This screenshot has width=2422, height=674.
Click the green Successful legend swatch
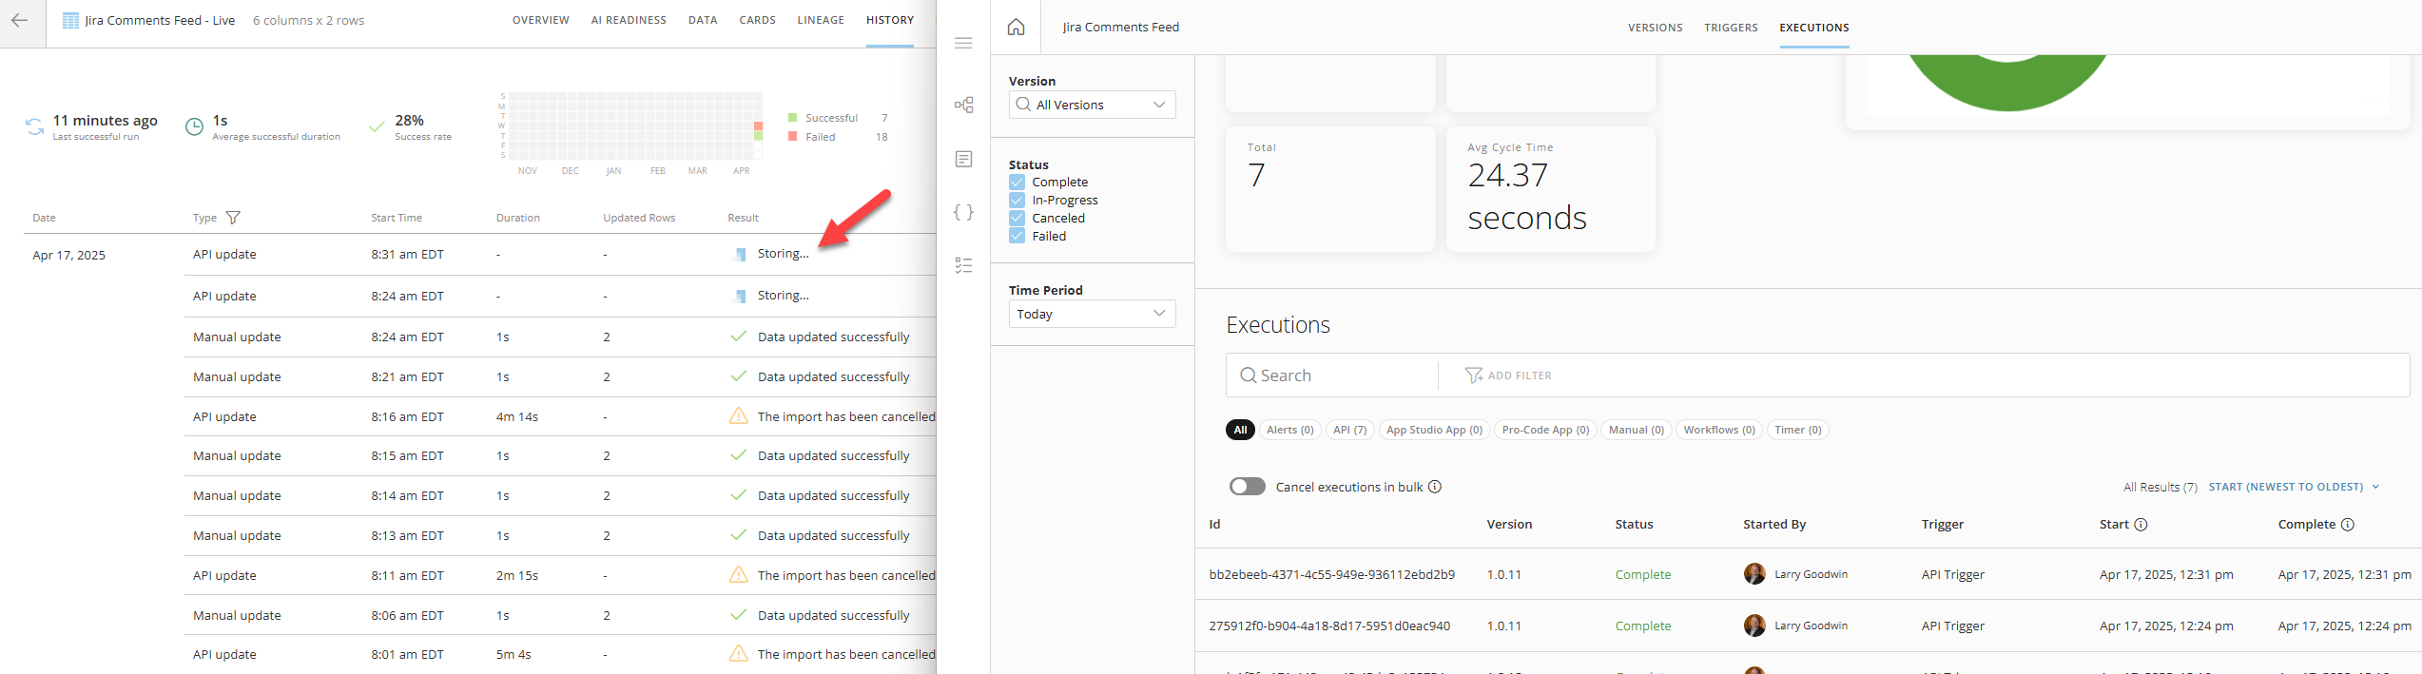792,118
